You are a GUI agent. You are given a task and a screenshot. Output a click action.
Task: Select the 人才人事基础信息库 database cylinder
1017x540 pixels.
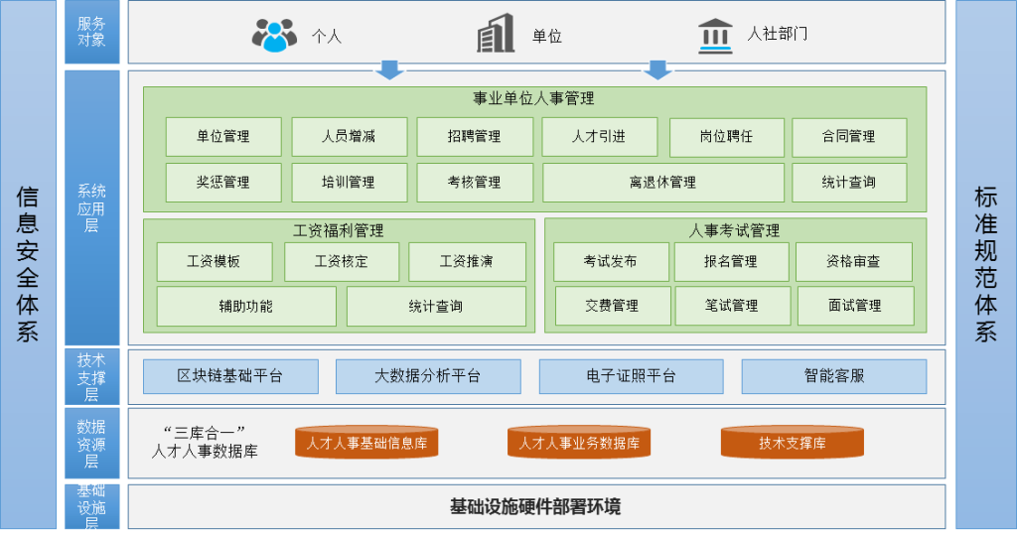click(x=366, y=443)
